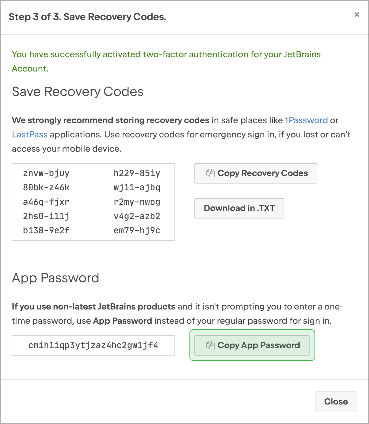This screenshot has height=424, width=369.
Task: Download recovery codes in .TXT
Action: [239, 208]
